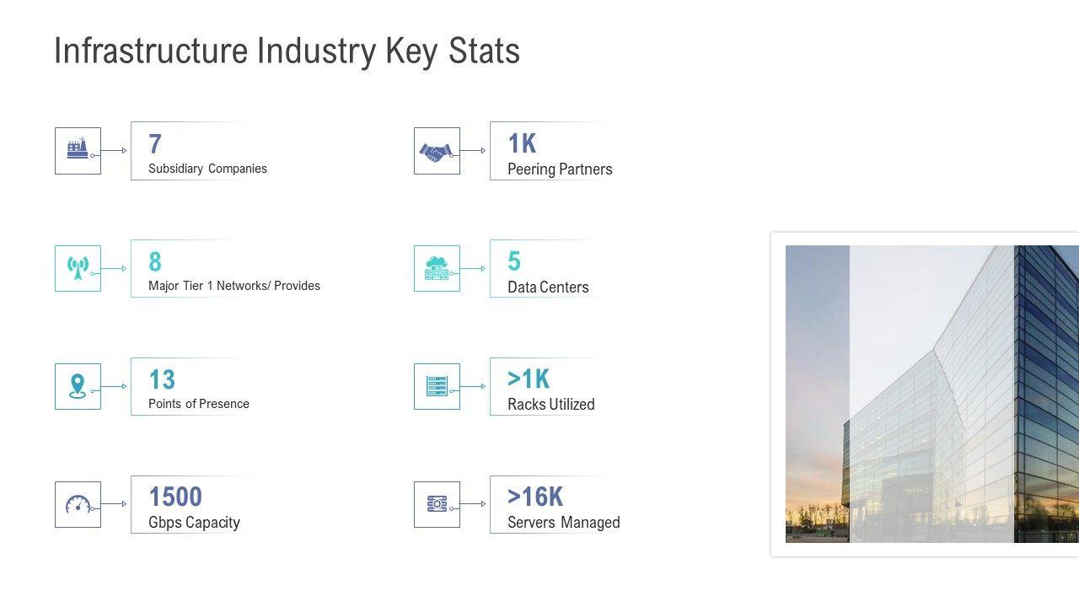Click the managed servers icon
Viewport: 1079px width, 607px height.
click(436, 504)
